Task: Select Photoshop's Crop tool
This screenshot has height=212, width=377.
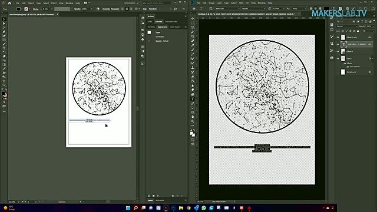Action: (193, 37)
